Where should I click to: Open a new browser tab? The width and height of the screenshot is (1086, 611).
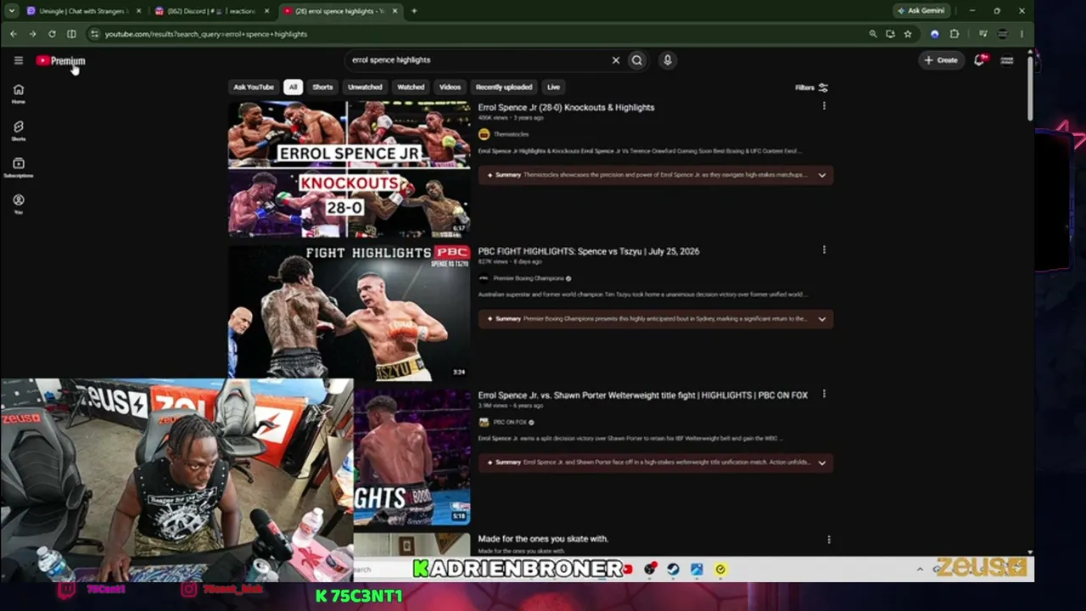pyautogui.click(x=414, y=11)
